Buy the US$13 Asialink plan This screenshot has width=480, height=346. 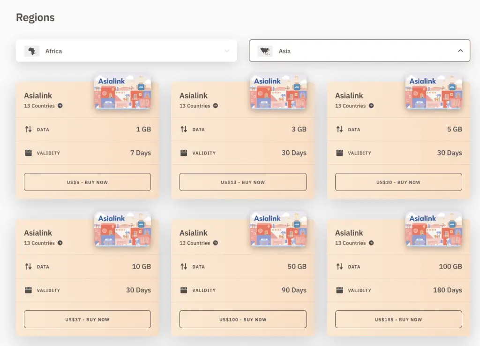click(243, 182)
